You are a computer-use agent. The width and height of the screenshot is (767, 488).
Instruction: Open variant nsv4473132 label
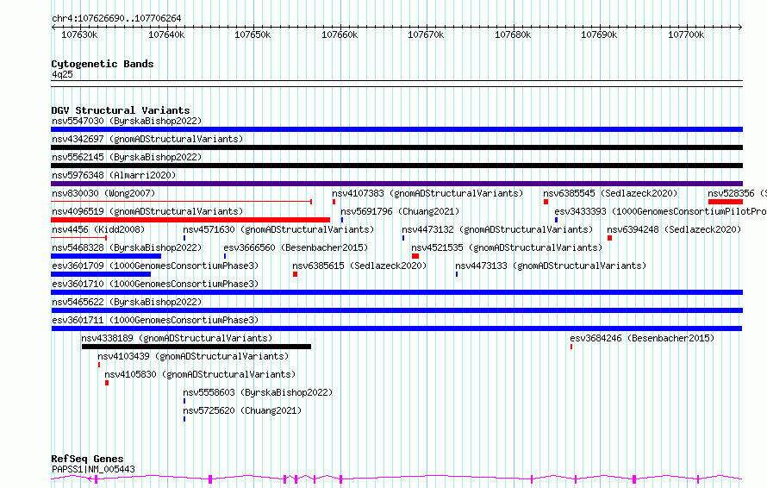click(x=497, y=229)
